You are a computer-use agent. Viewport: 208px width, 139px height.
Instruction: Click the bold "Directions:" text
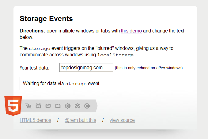tap(32, 31)
